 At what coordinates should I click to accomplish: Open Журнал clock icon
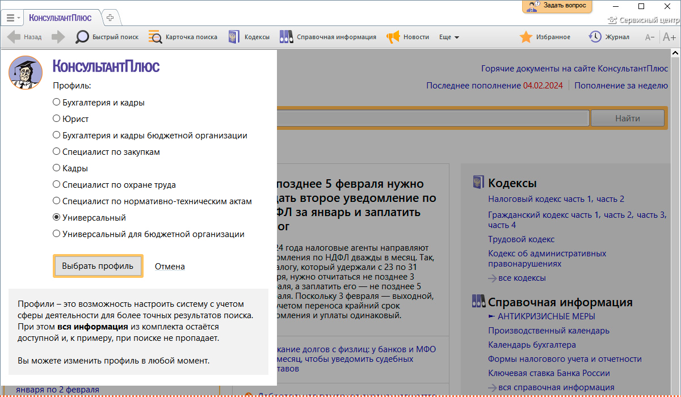point(595,37)
